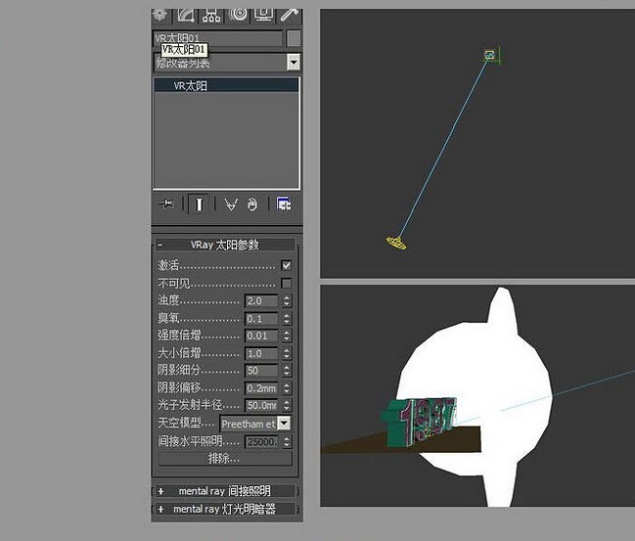Select VR太阳 in the modifier stack
Viewport: 635px width, 541px height.
pos(226,85)
